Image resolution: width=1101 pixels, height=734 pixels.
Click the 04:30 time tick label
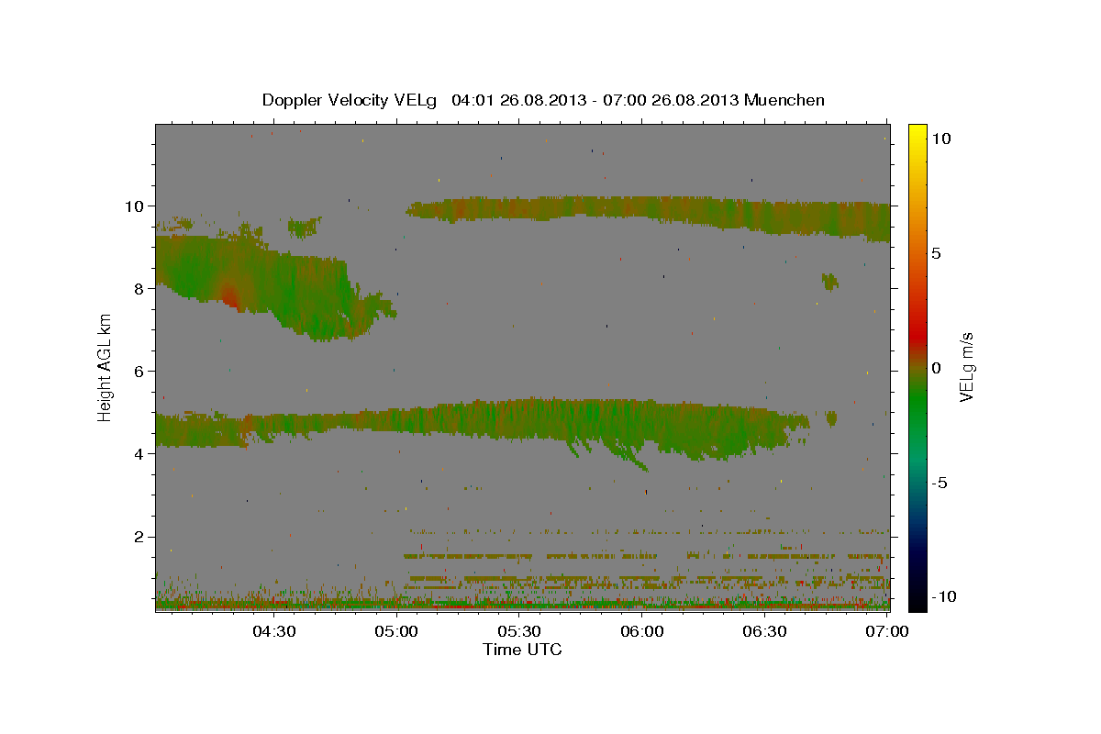pos(274,631)
